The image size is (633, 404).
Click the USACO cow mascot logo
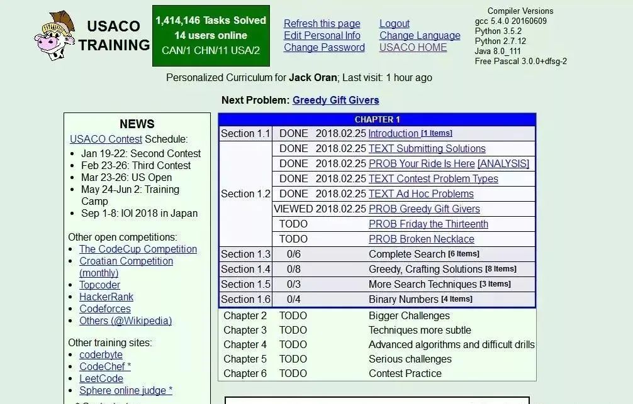pyautogui.click(x=55, y=36)
